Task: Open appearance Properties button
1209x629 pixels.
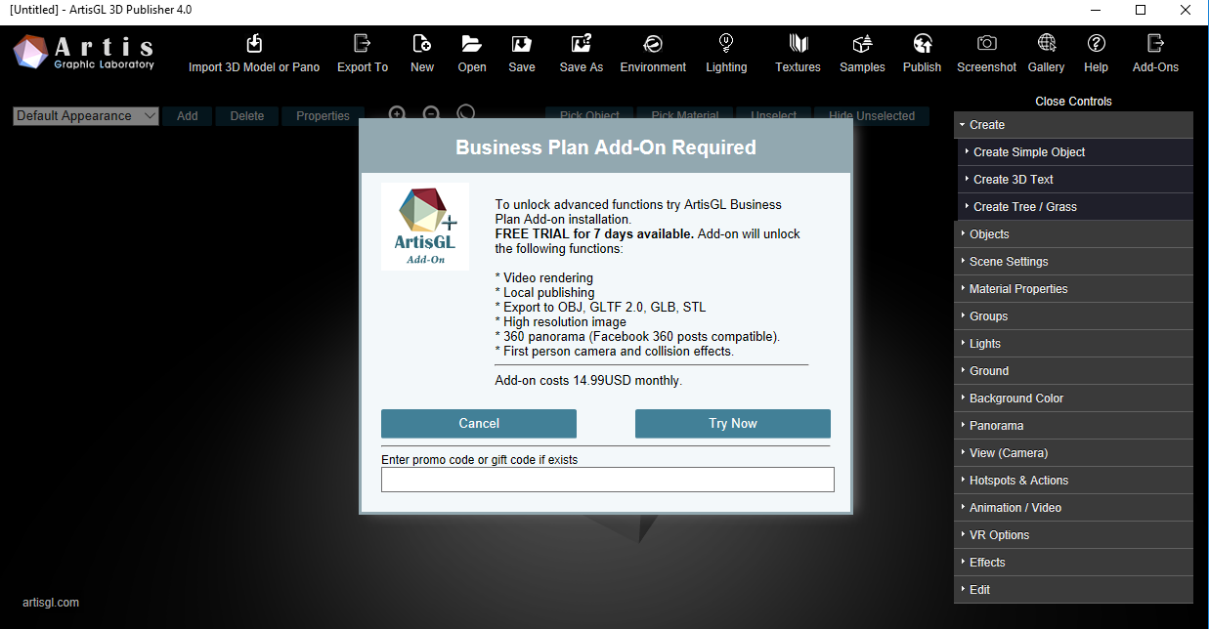Action: (x=323, y=115)
